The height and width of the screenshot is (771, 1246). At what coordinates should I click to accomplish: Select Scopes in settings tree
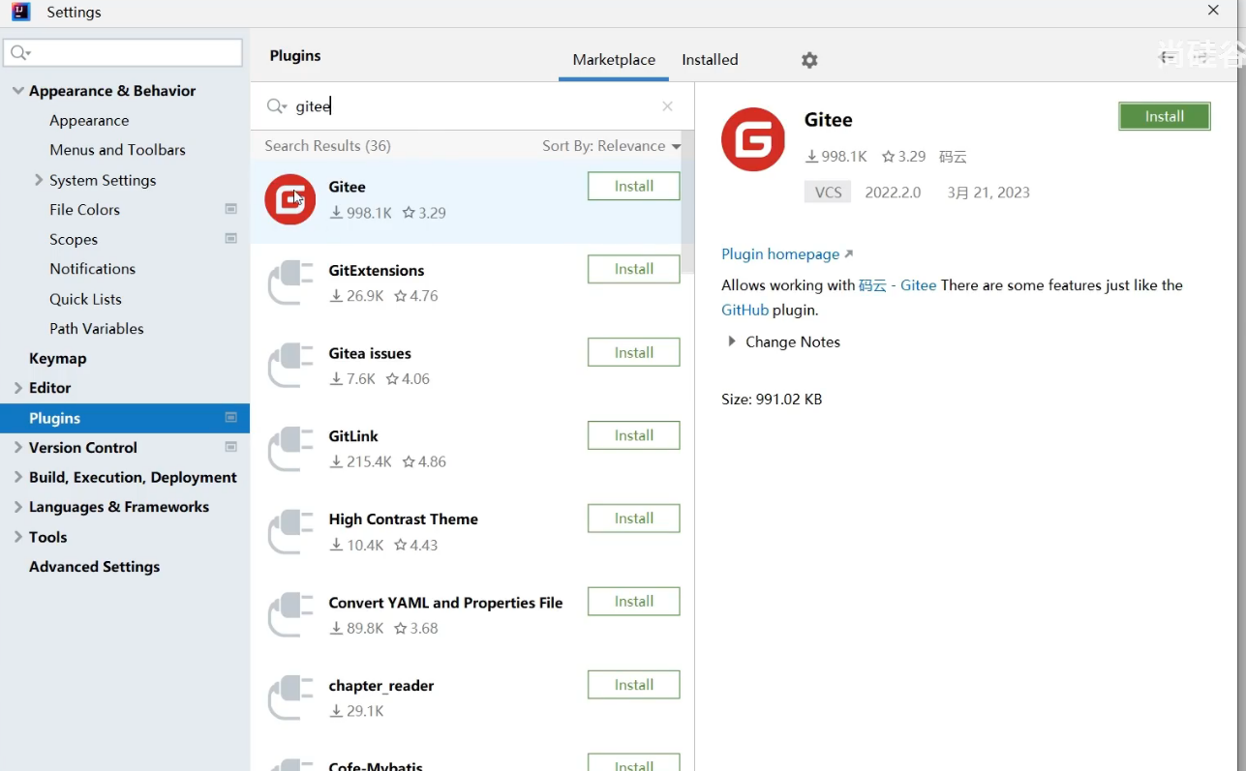pos(74,240)
